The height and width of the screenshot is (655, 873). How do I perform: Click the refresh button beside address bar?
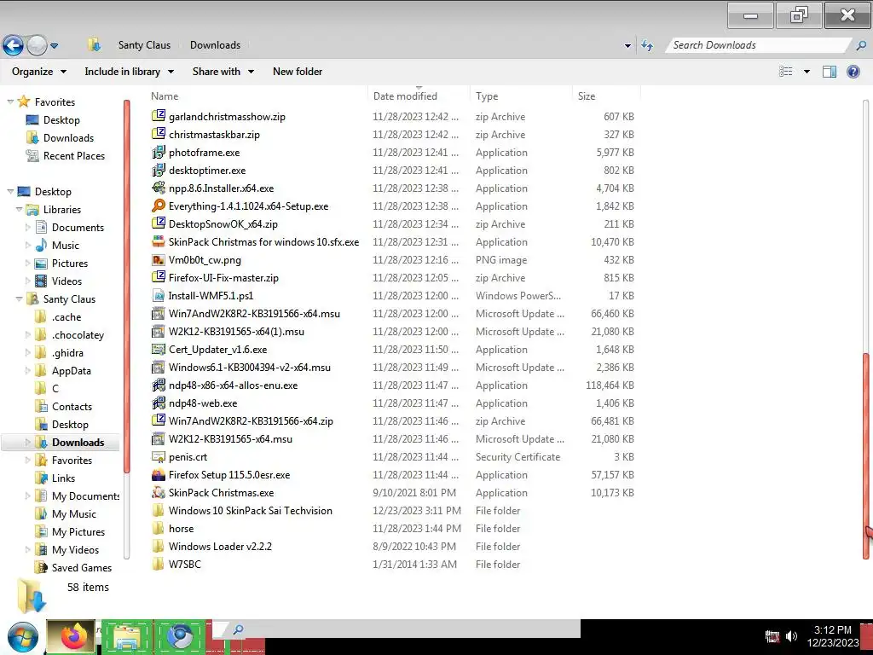click(x=647, y=45)
